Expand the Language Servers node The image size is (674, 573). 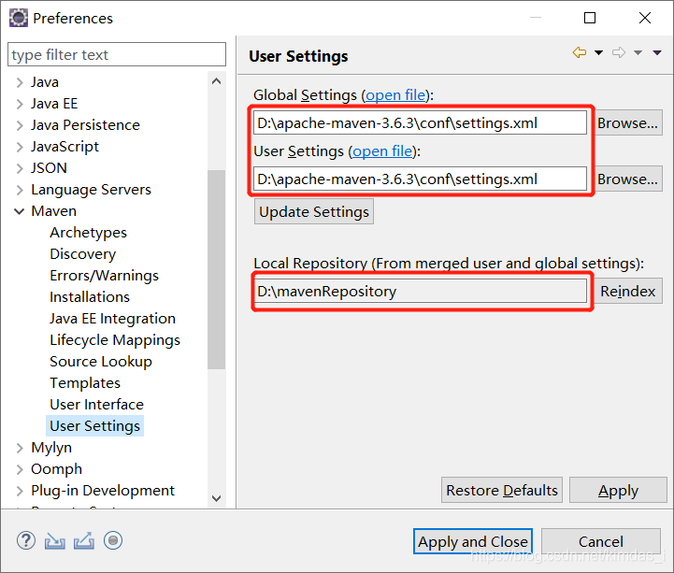20,190
